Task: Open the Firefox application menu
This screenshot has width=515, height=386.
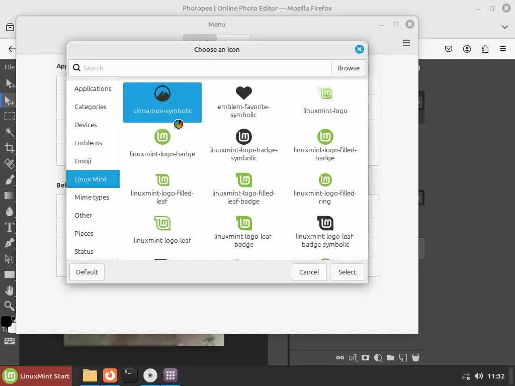Action: (502, 49)
